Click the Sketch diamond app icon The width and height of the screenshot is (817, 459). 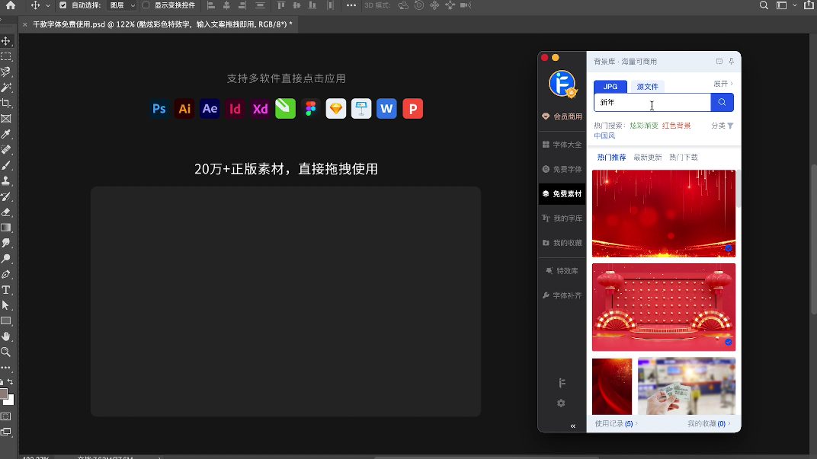pos(336,109)
